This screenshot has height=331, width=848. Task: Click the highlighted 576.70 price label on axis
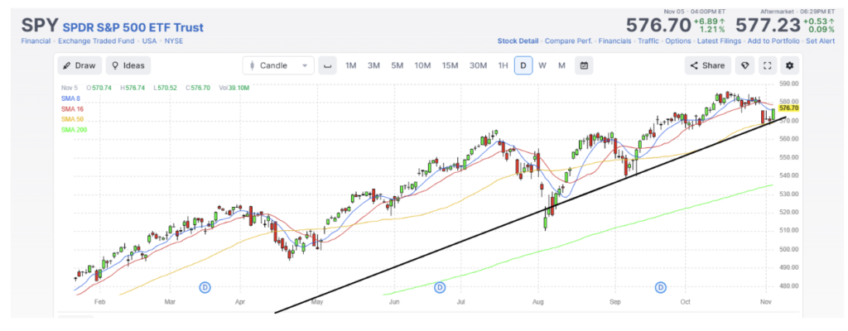point(789,108)
